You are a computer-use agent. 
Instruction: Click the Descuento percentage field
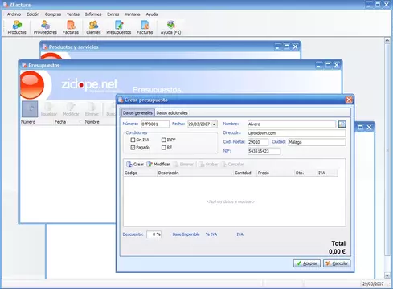pos(154,234)
